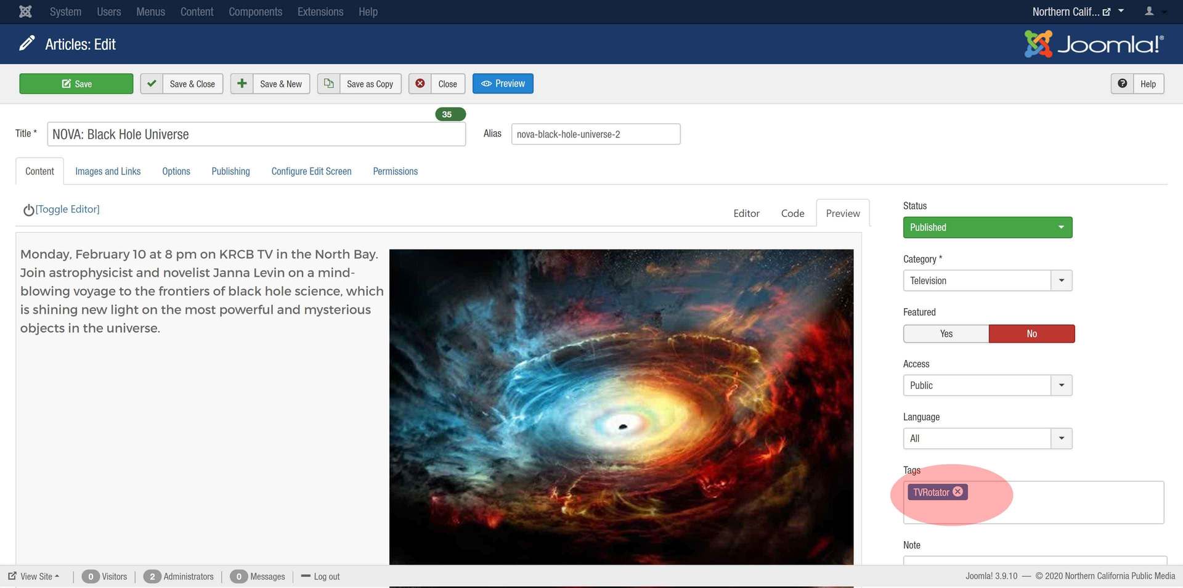Open the user account icon menu
This screenshot has height=588, width=1183.
pos(1150,12)
